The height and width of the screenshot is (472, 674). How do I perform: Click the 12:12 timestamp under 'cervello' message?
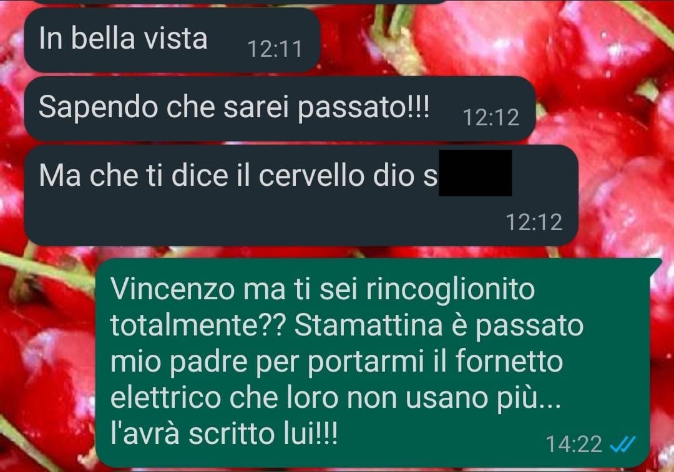tap(534, 222)
